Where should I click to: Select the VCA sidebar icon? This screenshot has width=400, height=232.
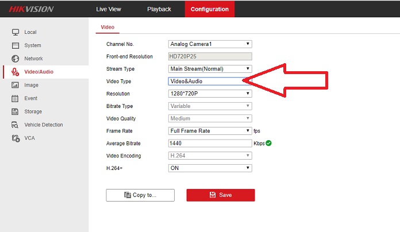tap(16, 138)
